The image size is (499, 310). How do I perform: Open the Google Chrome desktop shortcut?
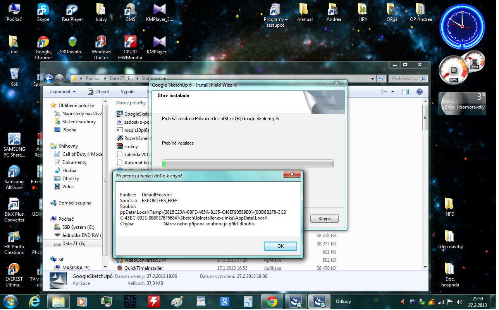43,48
